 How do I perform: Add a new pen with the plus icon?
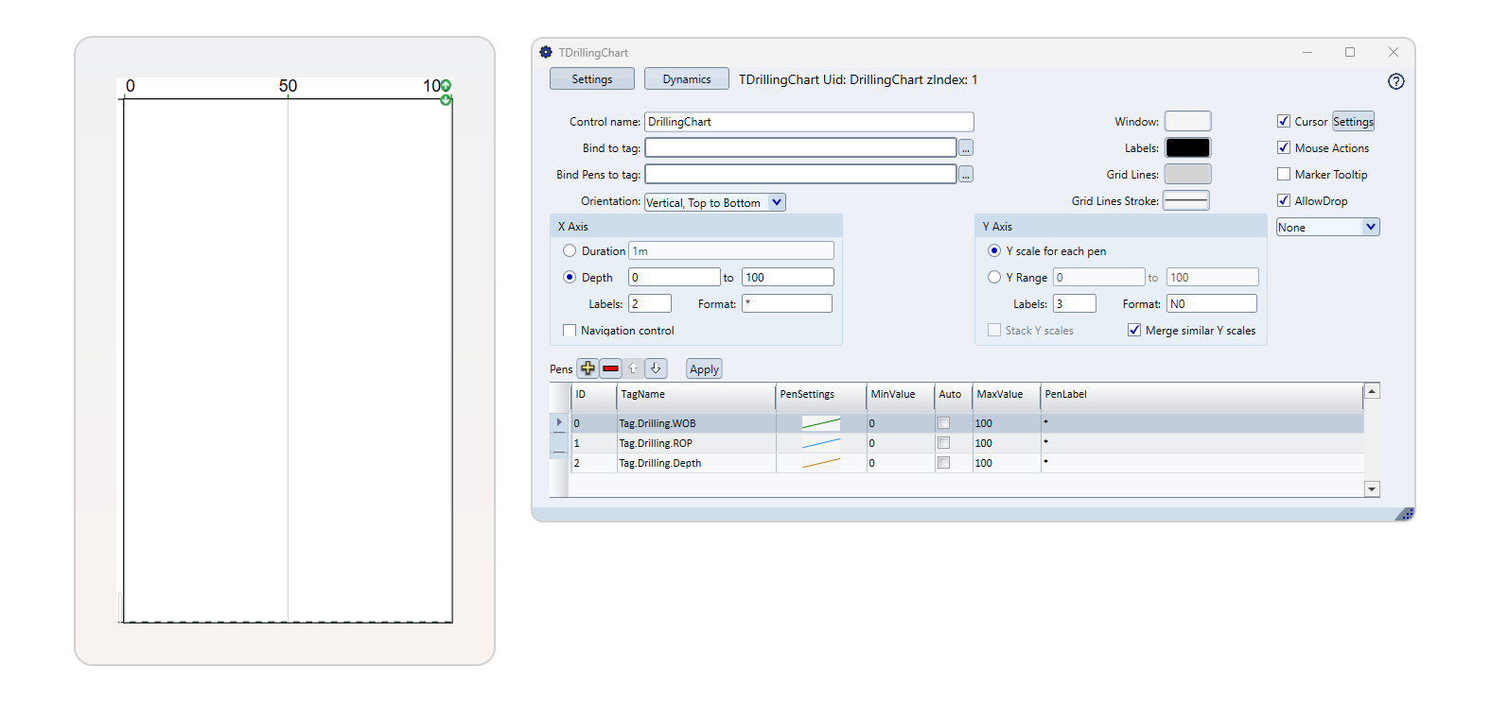(x=588, y=368)
